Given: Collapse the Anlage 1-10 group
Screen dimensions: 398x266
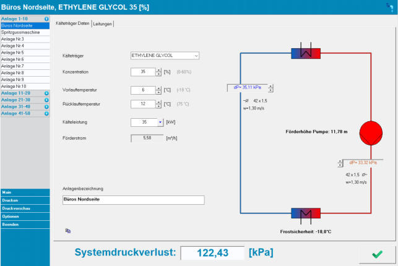Looking at the screenshot, I should coord(46,19).
